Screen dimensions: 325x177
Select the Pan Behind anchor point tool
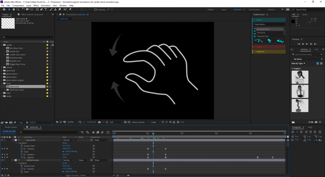[x=32, y=9]
